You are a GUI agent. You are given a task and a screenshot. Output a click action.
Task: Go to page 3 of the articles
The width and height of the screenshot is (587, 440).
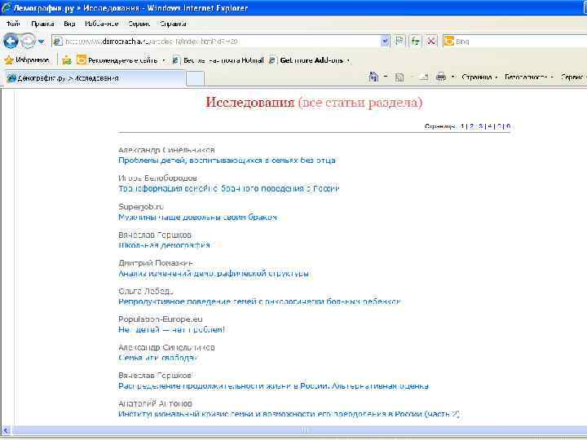481,126
